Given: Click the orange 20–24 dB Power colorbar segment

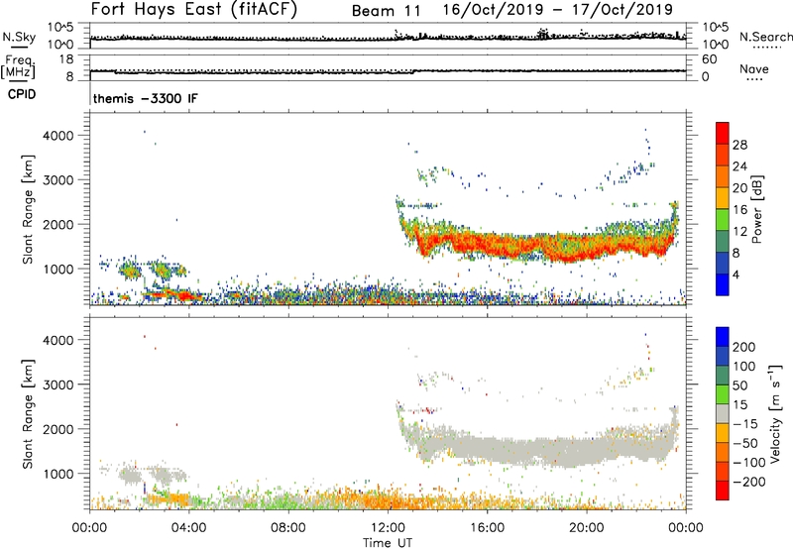Looking at the screenshot, I should pyautogui.click(x=723, y=176).
